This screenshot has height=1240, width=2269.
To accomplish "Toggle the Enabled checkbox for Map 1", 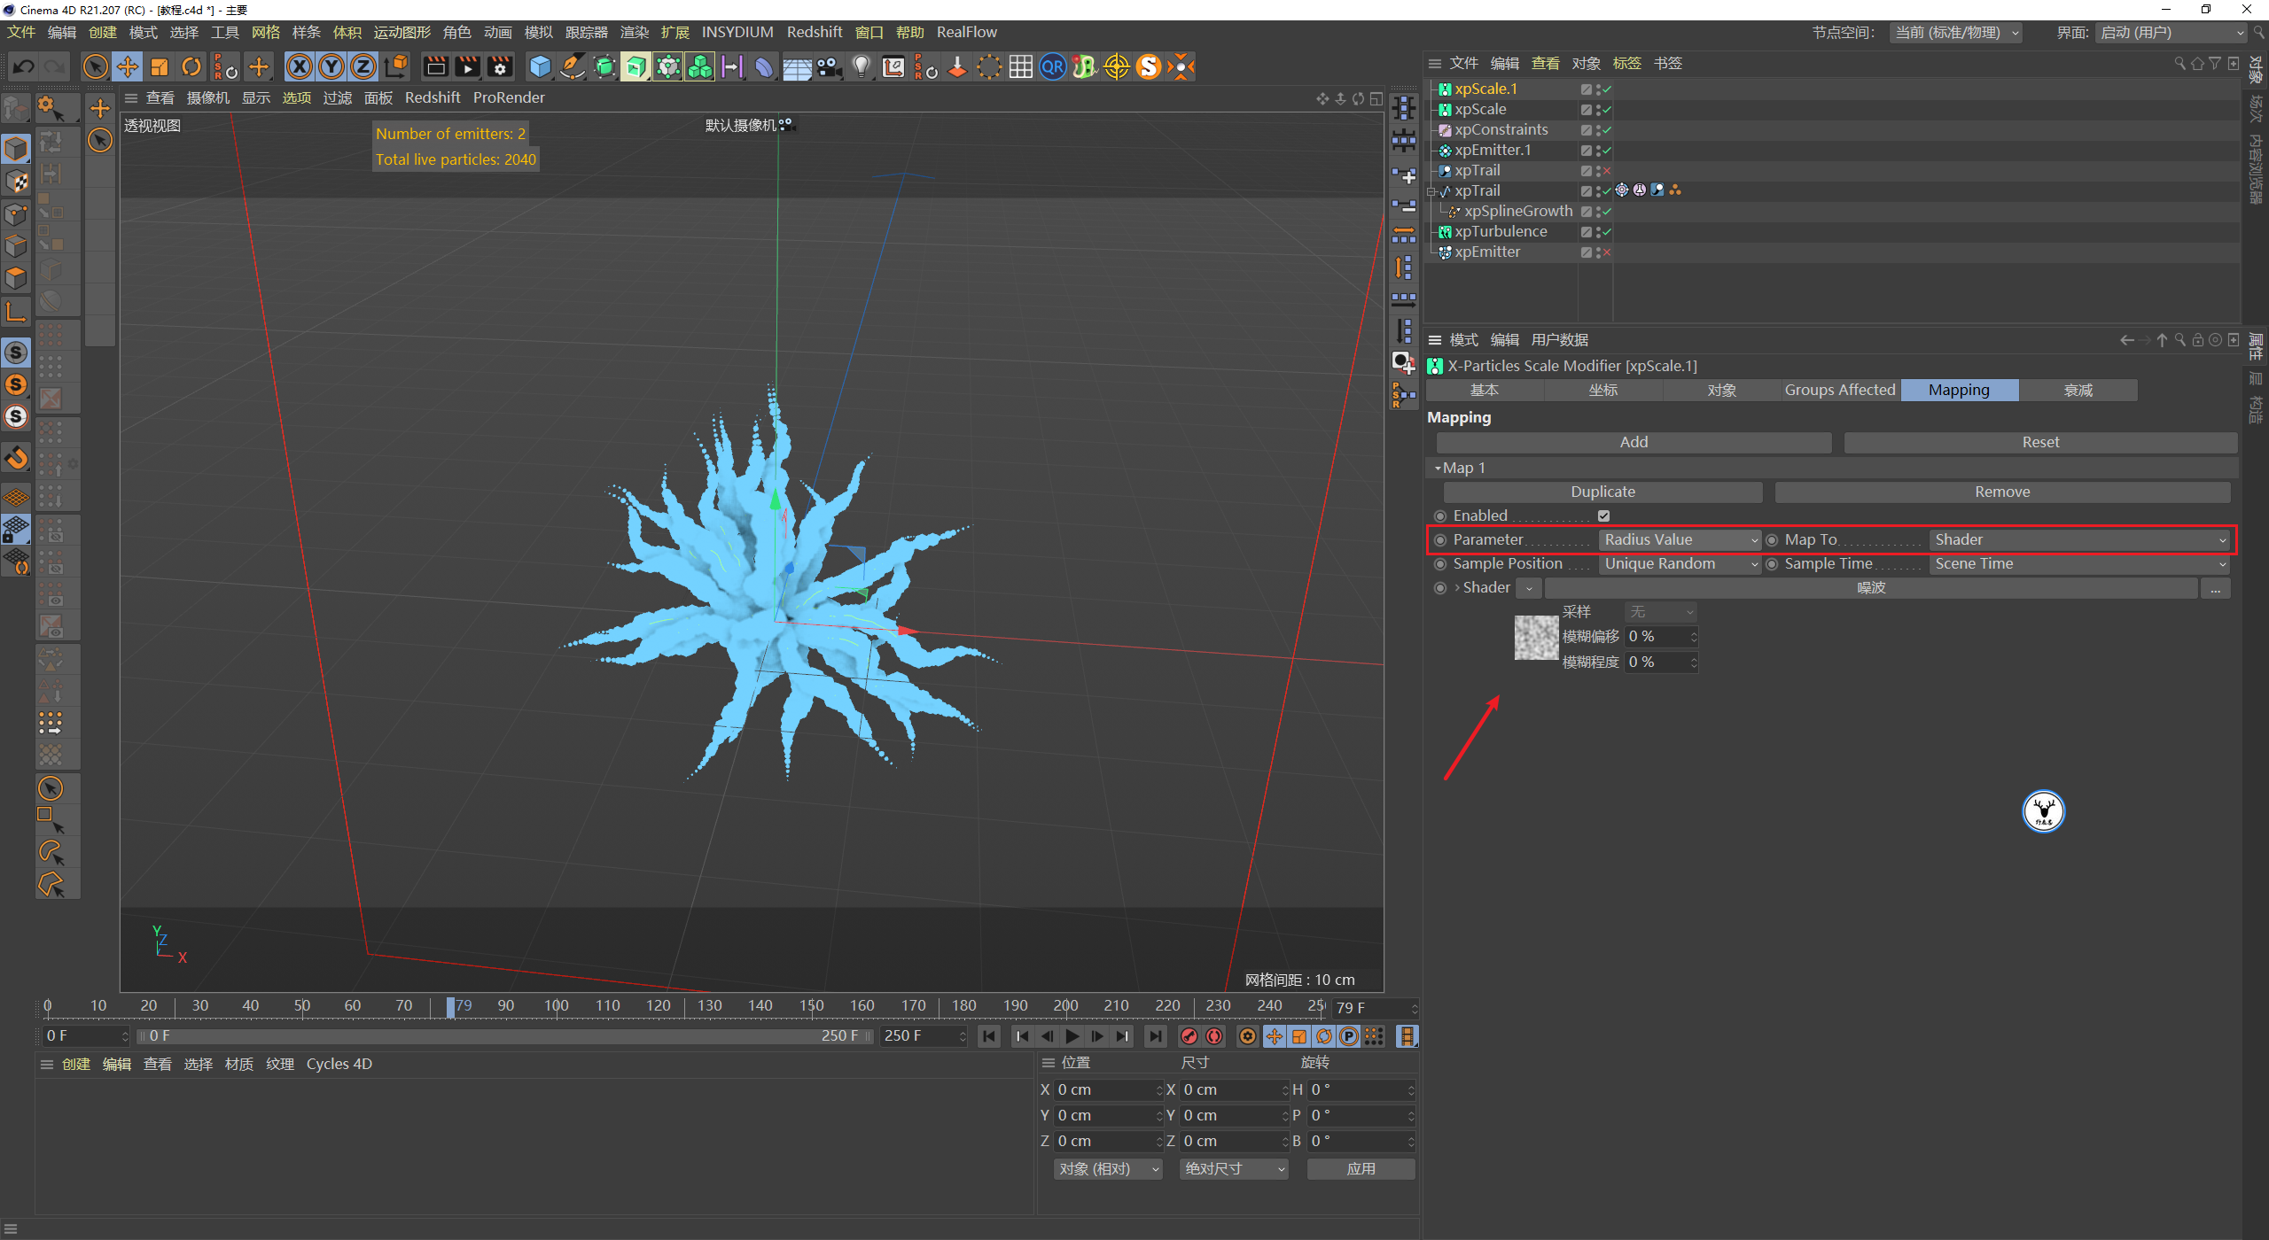I will tap(1603, 515).
